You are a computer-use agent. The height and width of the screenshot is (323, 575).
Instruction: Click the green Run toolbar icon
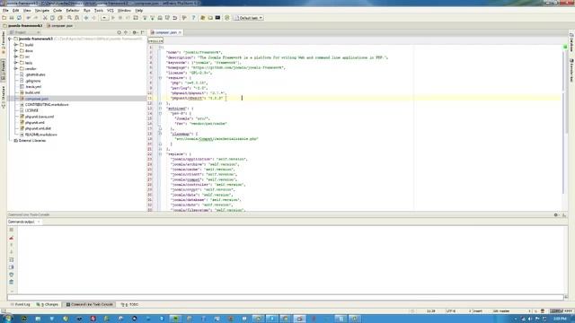(x=113, y=18)
